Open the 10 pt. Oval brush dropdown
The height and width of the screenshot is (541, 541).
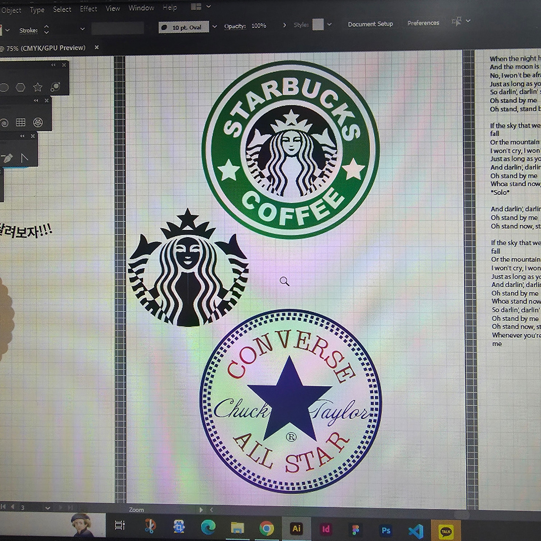[x=215, y=27]
